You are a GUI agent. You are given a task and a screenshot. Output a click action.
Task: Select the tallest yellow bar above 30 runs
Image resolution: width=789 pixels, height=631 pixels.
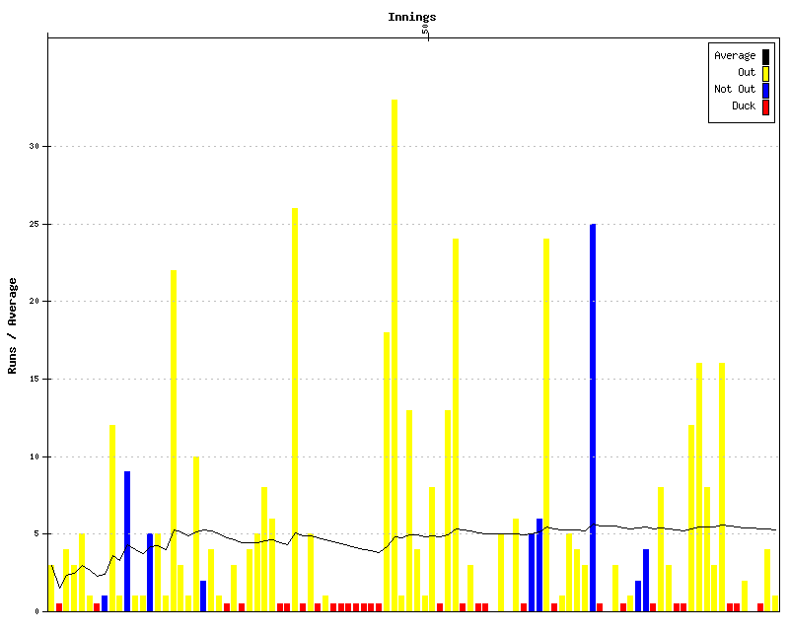pyautogui.click(x=394, y=355)
